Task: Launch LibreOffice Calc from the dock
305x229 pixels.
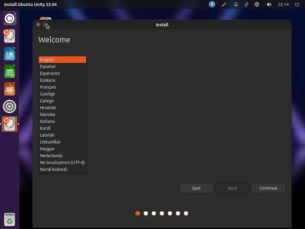Action: (x=10, y=71)
